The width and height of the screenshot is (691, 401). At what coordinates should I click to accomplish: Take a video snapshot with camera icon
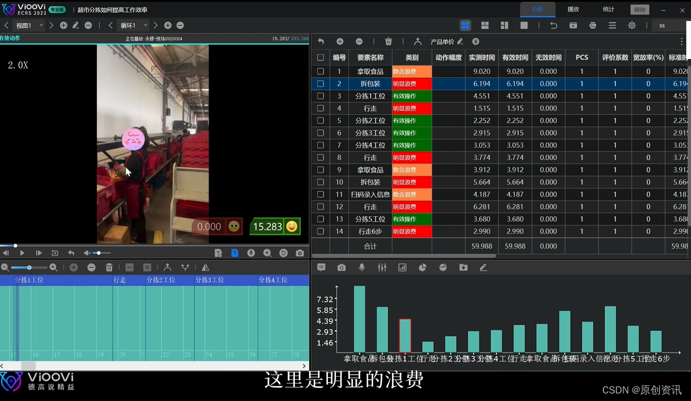coord(299,253)
